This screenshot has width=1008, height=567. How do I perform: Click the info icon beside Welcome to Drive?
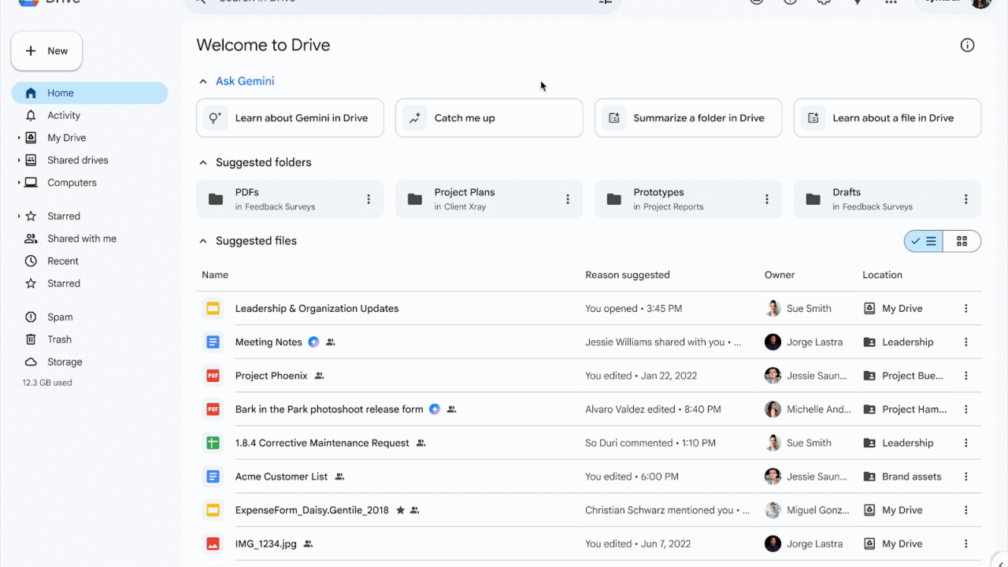967,46
